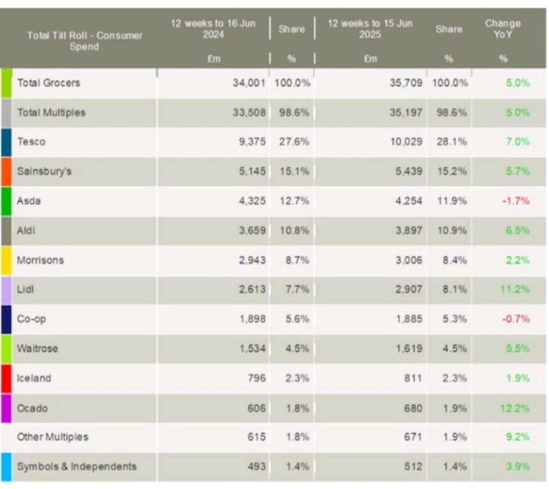The image size is (549, 489).
Task: Click the navy swatch beside Co-op
Action: pos(6,319)
